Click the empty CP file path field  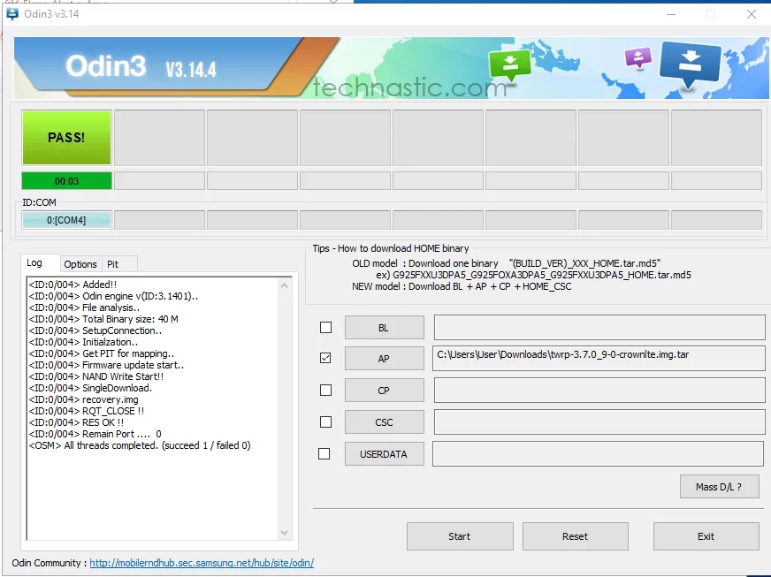point(599,391)
